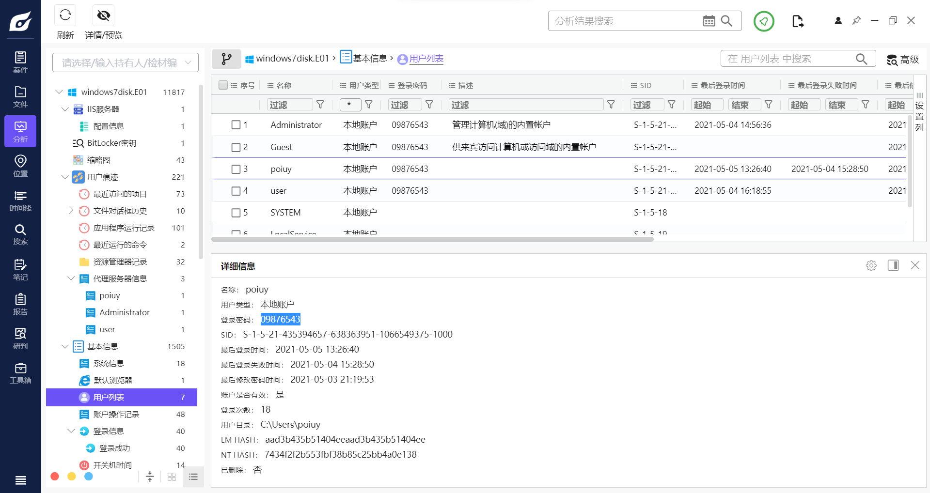This screenshot has width=930, height=493.
Task: Click the yellow color dot below tree
Action: coord(72,477)
